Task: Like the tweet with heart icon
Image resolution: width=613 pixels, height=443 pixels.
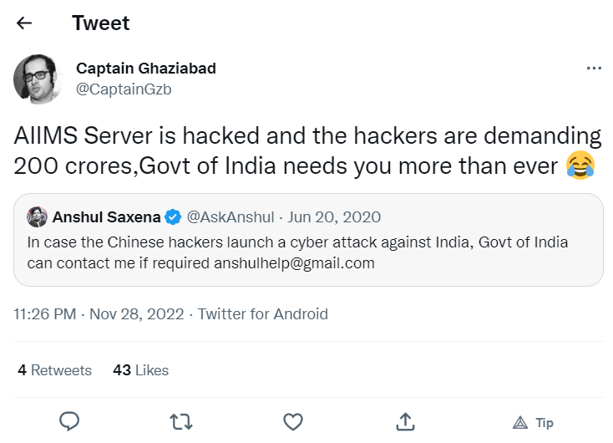Action: click(292, 420)
